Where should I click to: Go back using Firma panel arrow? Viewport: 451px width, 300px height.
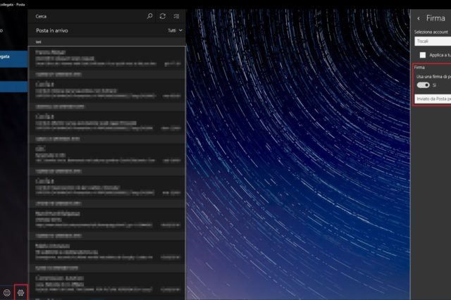(x=419, y=18)
